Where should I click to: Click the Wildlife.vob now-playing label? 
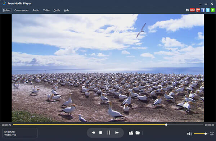(10, 135)
